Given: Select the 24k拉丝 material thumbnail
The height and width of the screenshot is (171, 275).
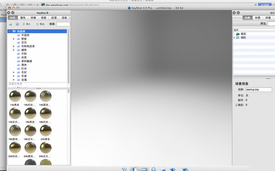Looking at the screenshot, I should [x=15, y=148].
